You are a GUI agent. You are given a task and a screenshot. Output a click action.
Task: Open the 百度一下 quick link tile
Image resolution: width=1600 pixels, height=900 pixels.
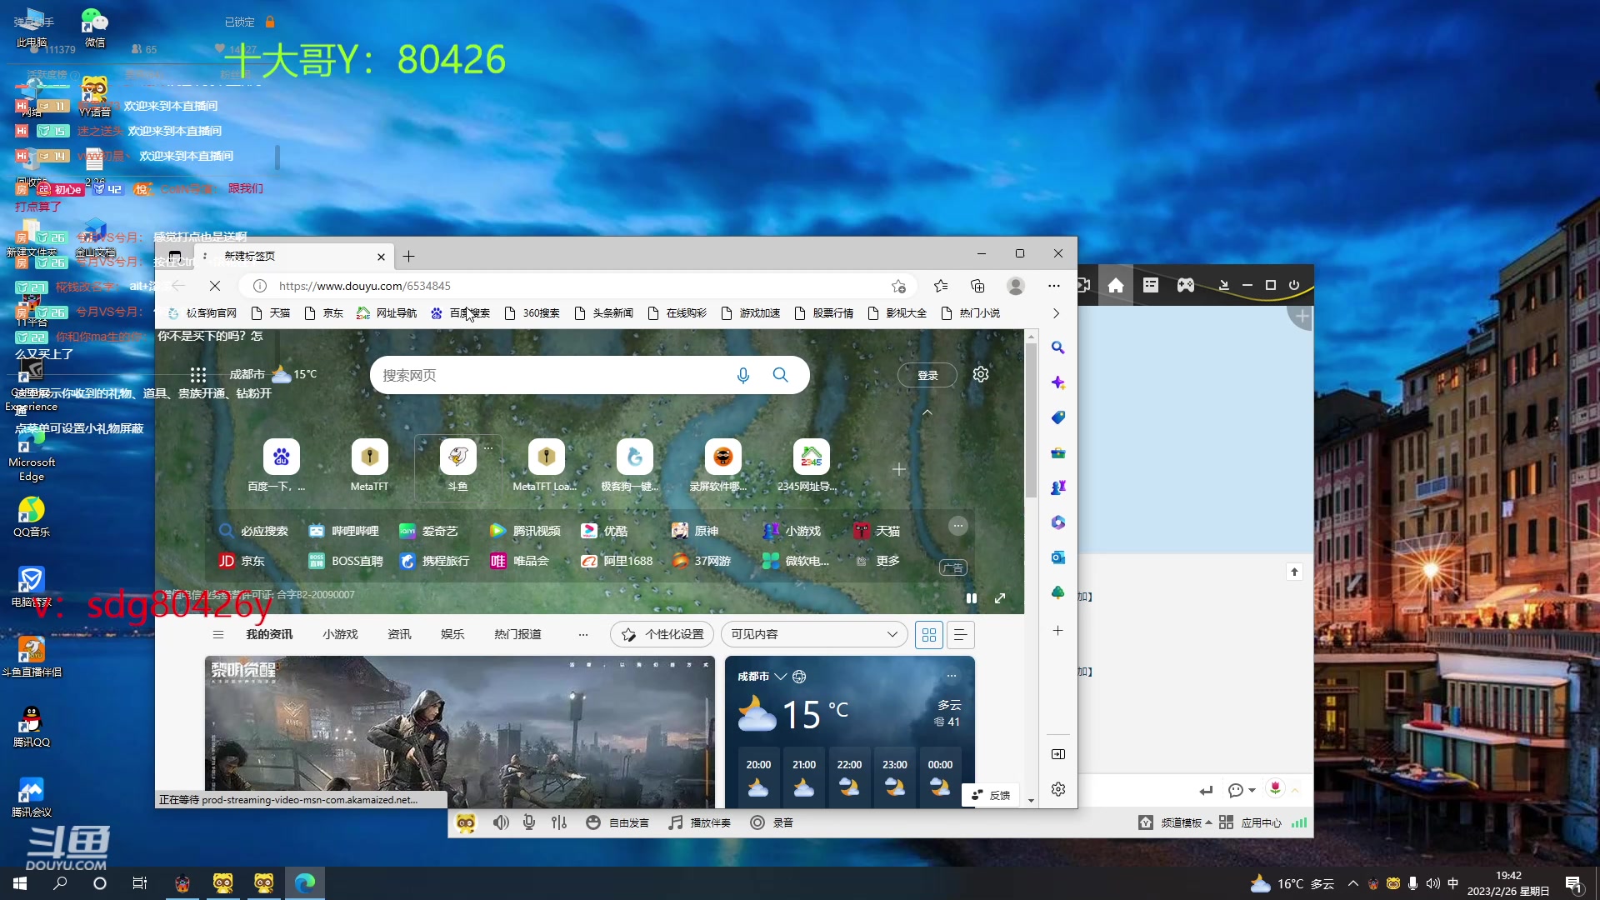coord(281,466)
